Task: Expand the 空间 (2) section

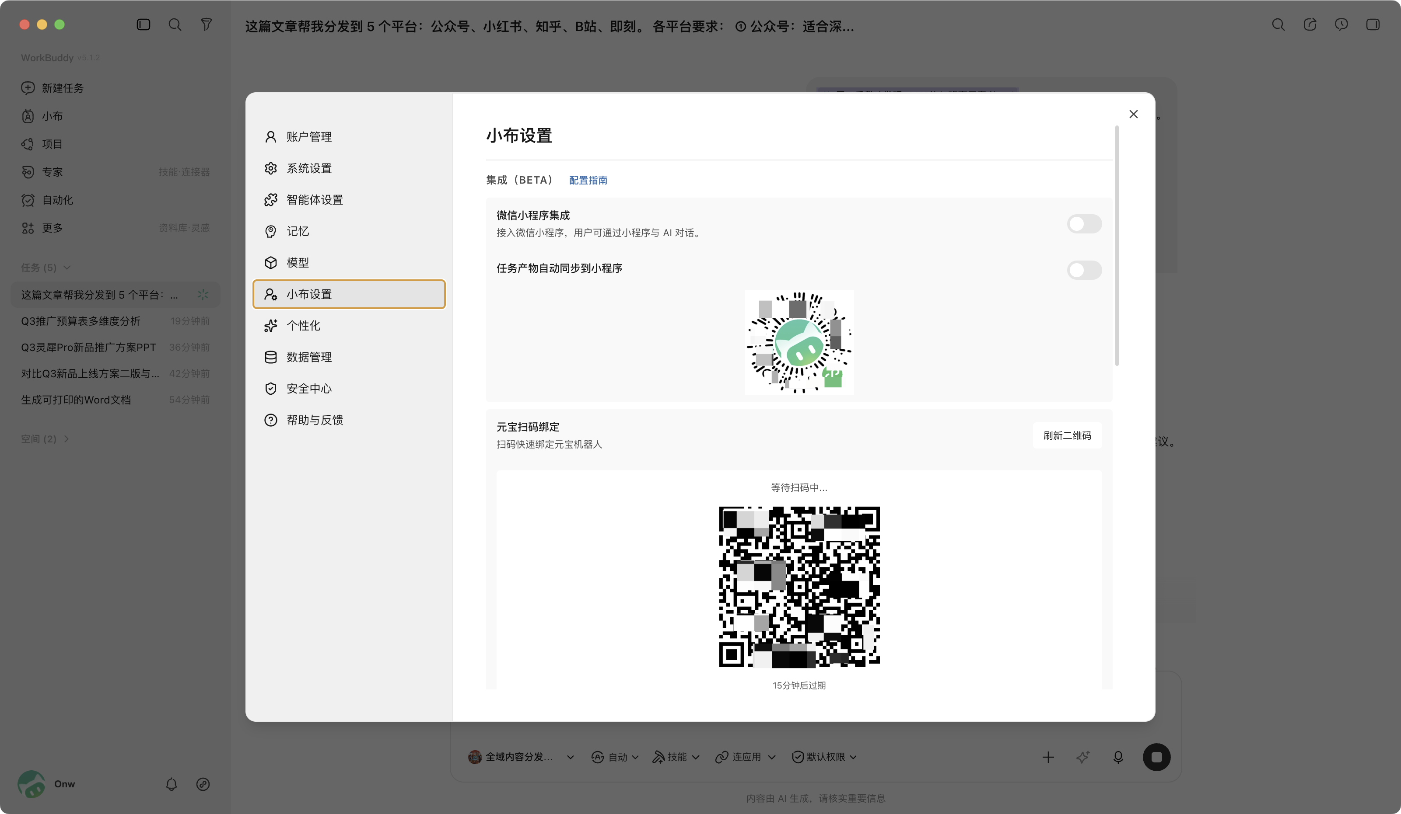Action: (45, 438)
